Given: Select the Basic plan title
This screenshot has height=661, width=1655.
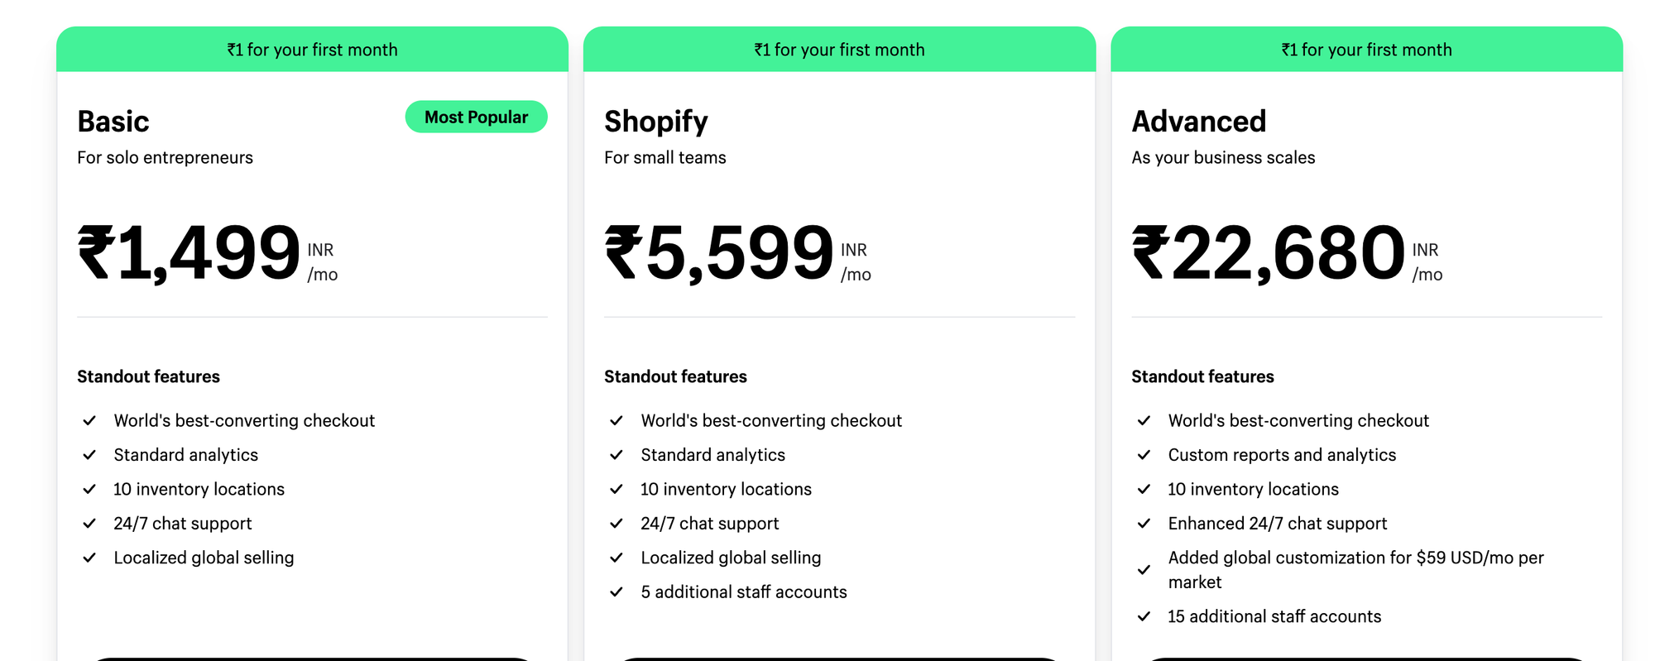Looking at the screenshot, I should tap(113, 121).
